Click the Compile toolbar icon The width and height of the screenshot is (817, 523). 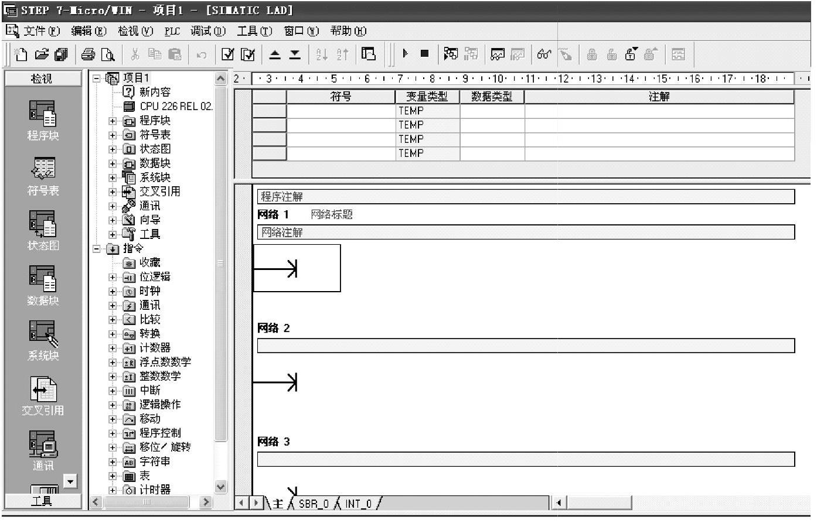click(228, 54)
